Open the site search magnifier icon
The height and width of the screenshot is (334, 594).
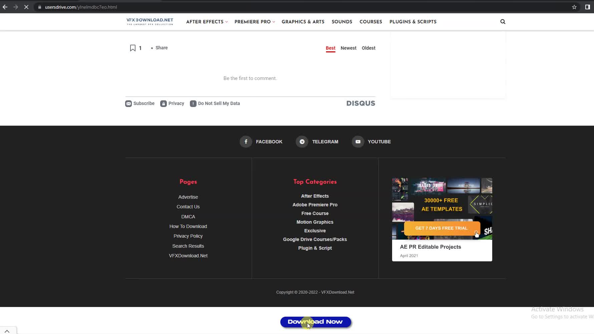(503, 22)
